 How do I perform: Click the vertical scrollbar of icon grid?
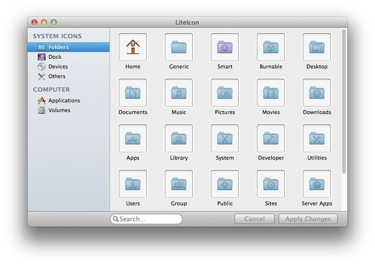[x=344, y=101]
